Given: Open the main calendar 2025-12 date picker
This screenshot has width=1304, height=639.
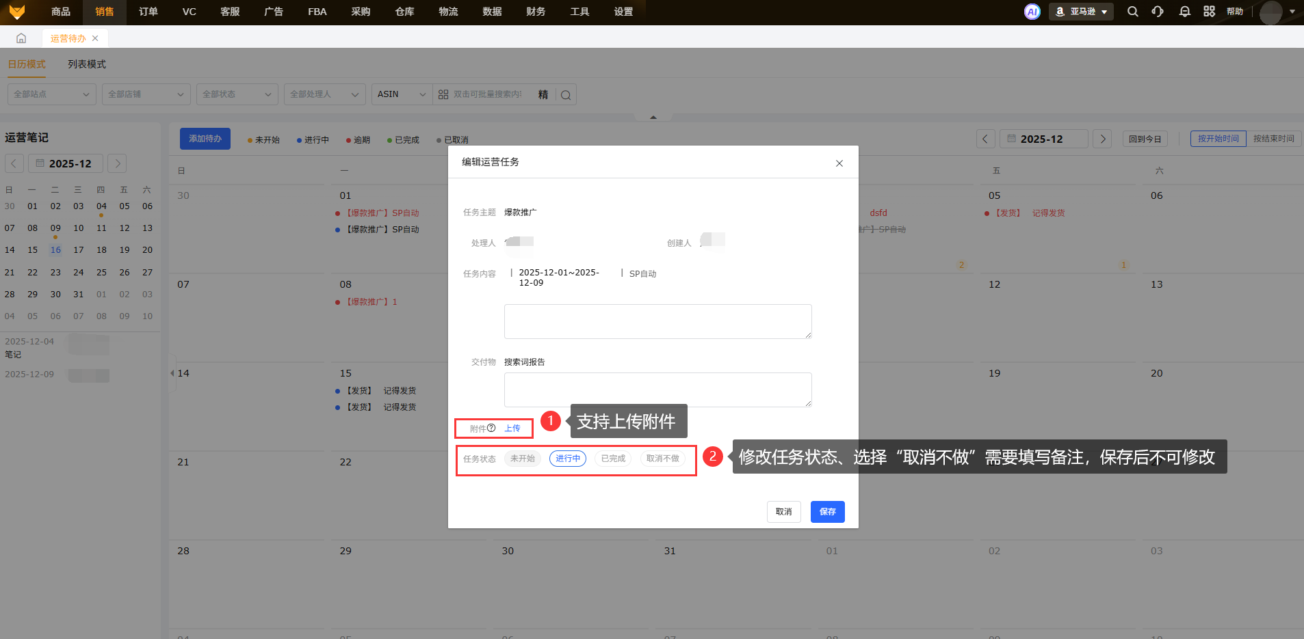Looking at the screenshot, I should point(1044,139).
